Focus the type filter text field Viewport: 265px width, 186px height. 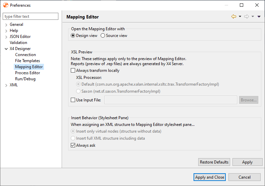tap(31, 16)
